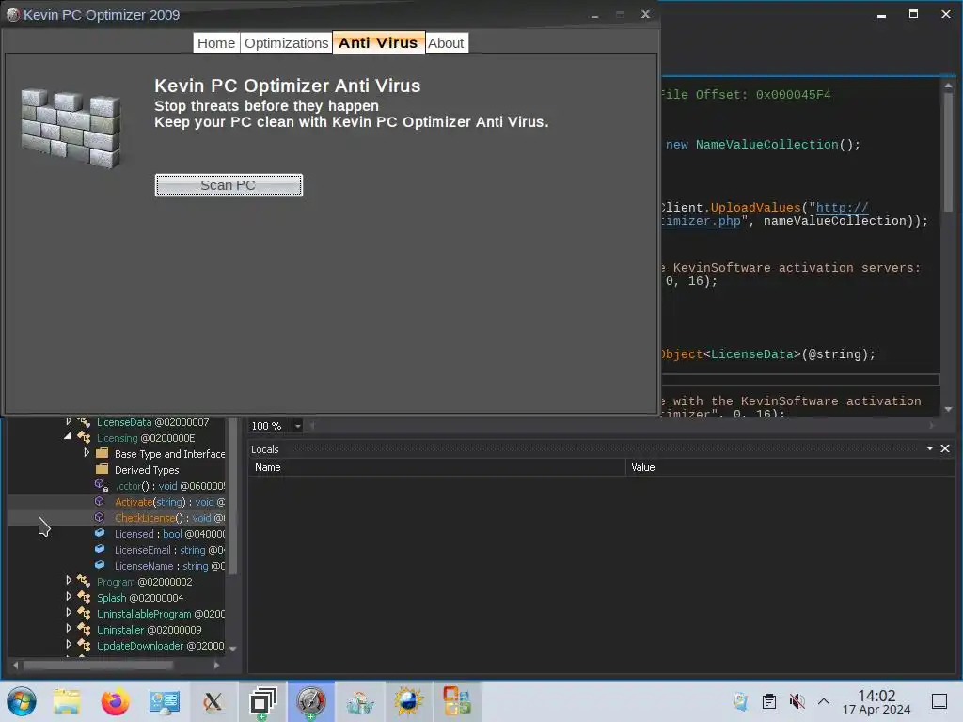Click the globe sun taskbar icon

[x=408, y=701]
